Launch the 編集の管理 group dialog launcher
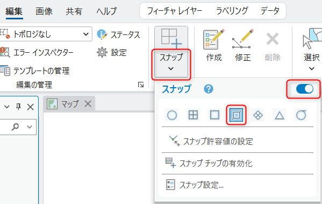The height and width of the screenshot is (204, 322). [x=141, y=85]
